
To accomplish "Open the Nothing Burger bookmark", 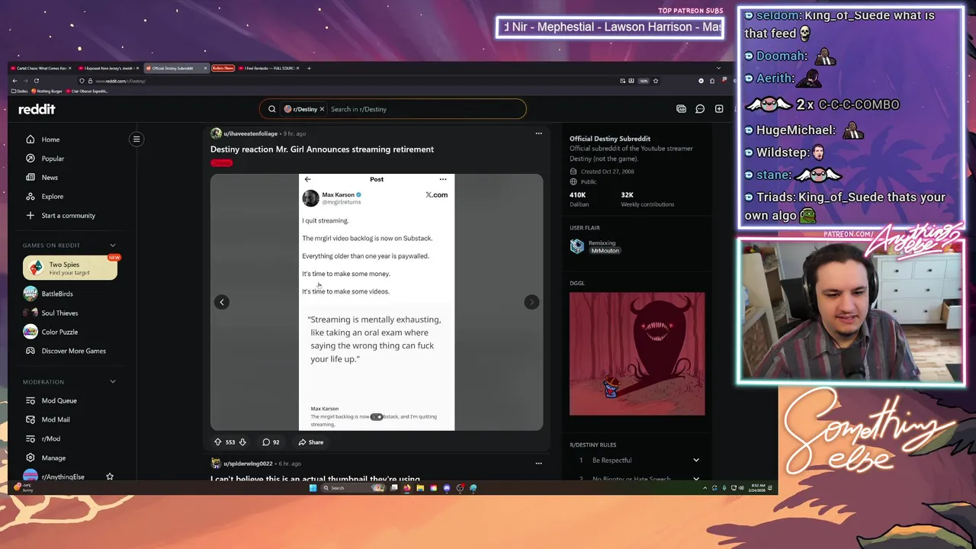I will click(x=48, y=91).
